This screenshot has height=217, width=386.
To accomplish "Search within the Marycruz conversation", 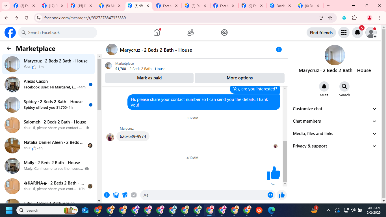I will tap(344, 86).
